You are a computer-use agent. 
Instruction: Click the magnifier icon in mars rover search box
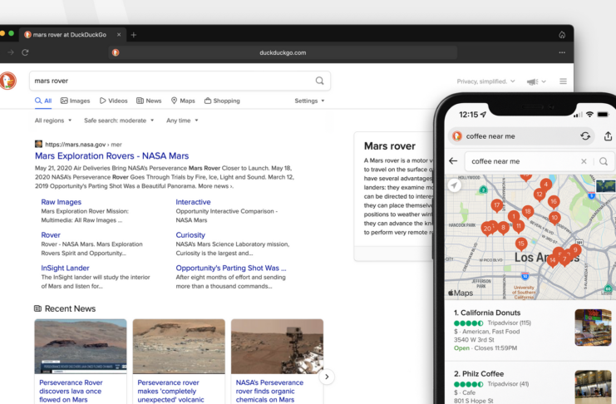coord(319,81)
